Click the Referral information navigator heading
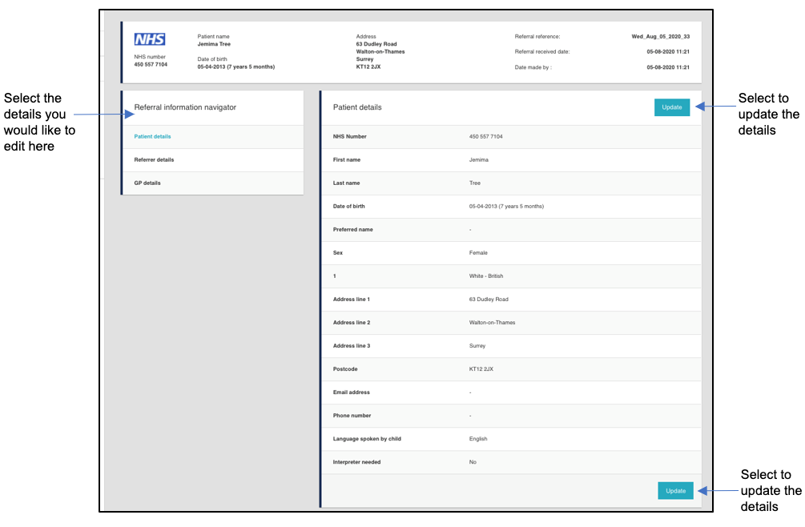The image size is (805, 527). (x=185, y=107)
